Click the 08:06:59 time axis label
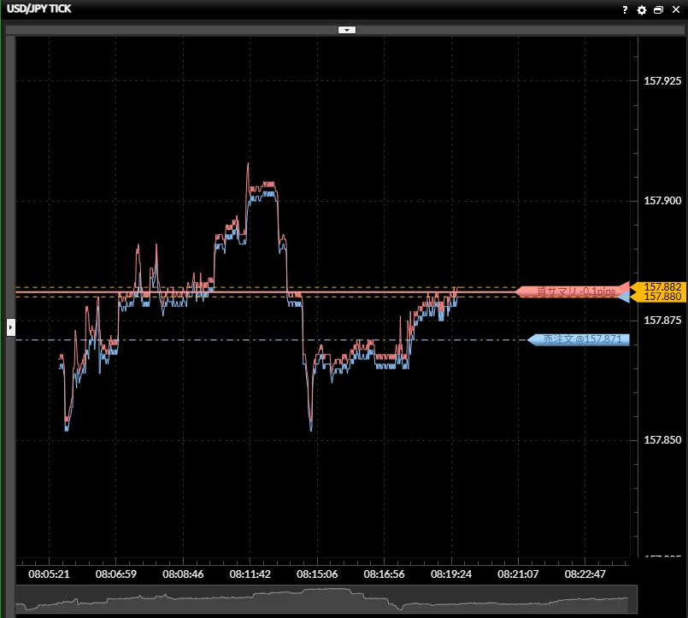 pos(116,574)
